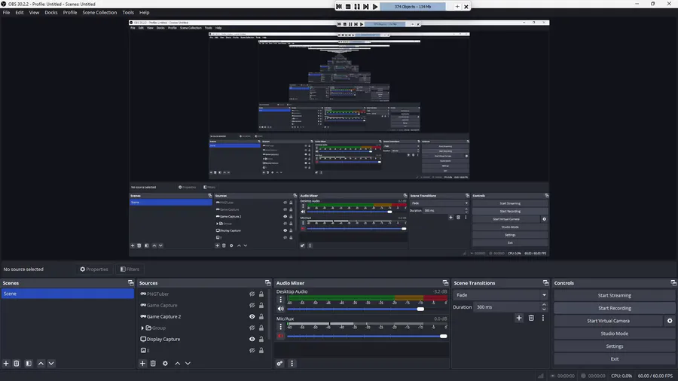Click the pause button in the floating playback bar
Screen dimensions: 678x381
coord(357,7)
